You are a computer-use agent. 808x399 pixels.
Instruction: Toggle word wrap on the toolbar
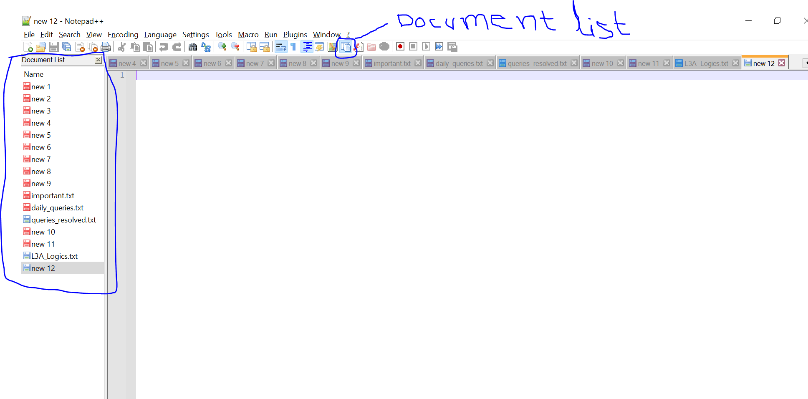(281, 47)
